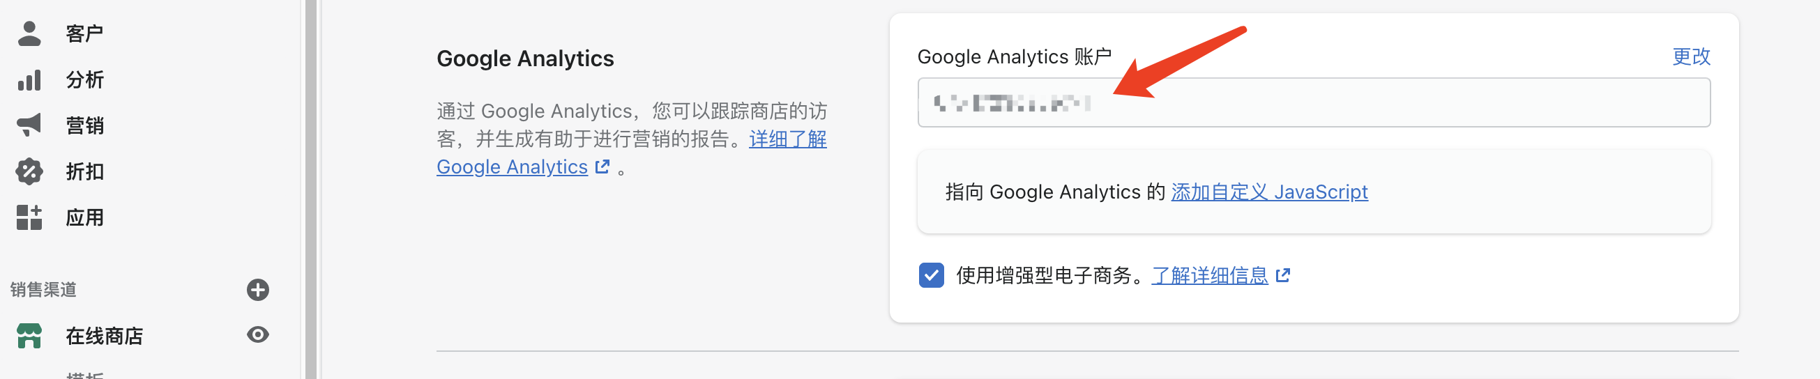Preview online store via eye icon
The height and width of the screenshot is (379, 1820).
[x=258, y=334]
